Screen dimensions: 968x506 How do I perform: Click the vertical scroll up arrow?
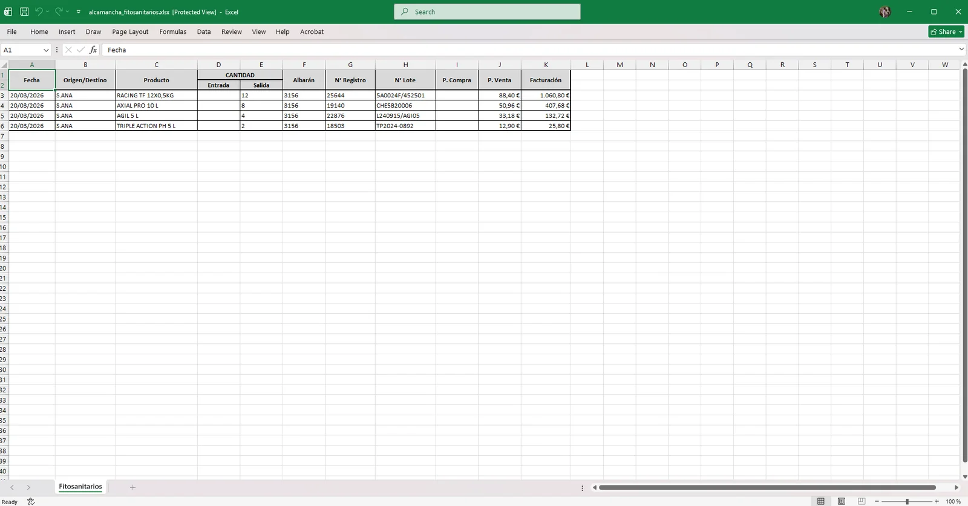964,64
